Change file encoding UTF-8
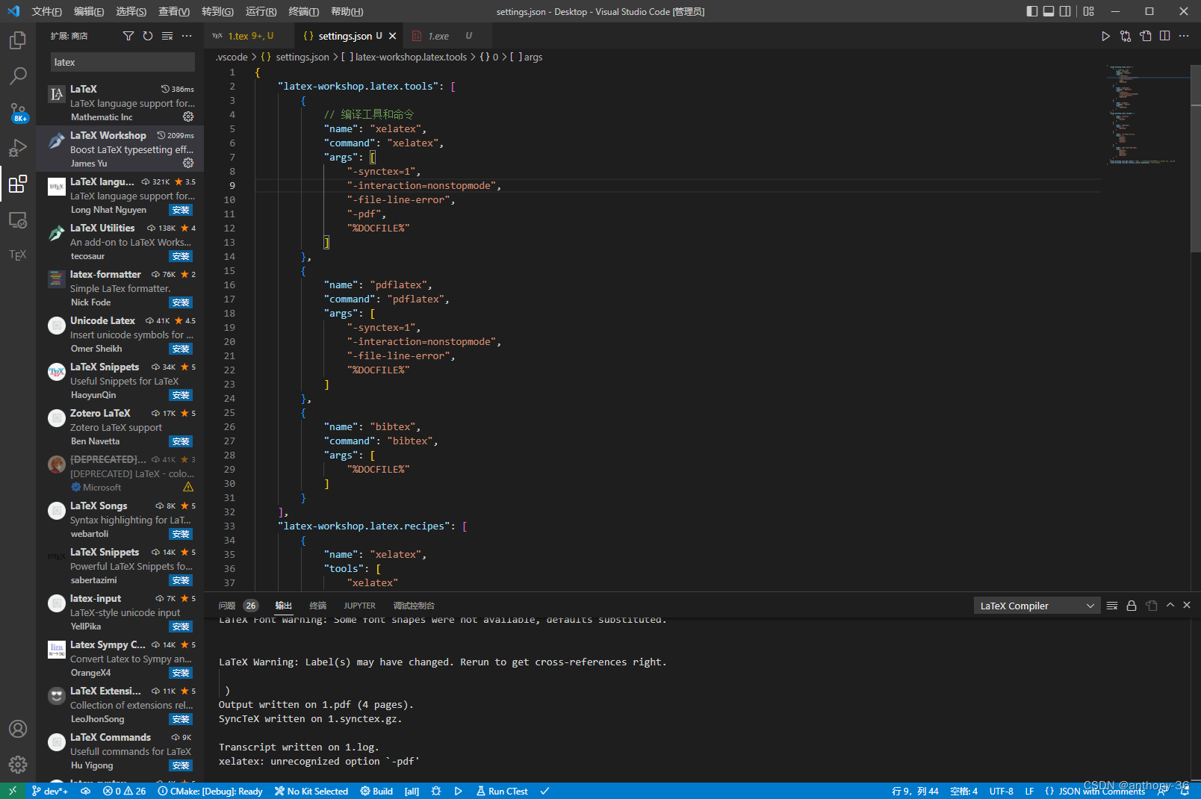The height and width of the screenshot is (799, 1201). [x=1001, y=791]
